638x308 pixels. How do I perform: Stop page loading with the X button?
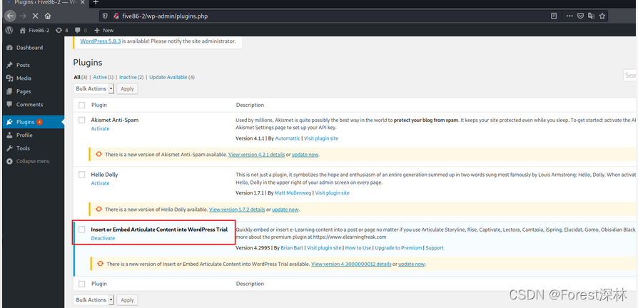point(36,16)
